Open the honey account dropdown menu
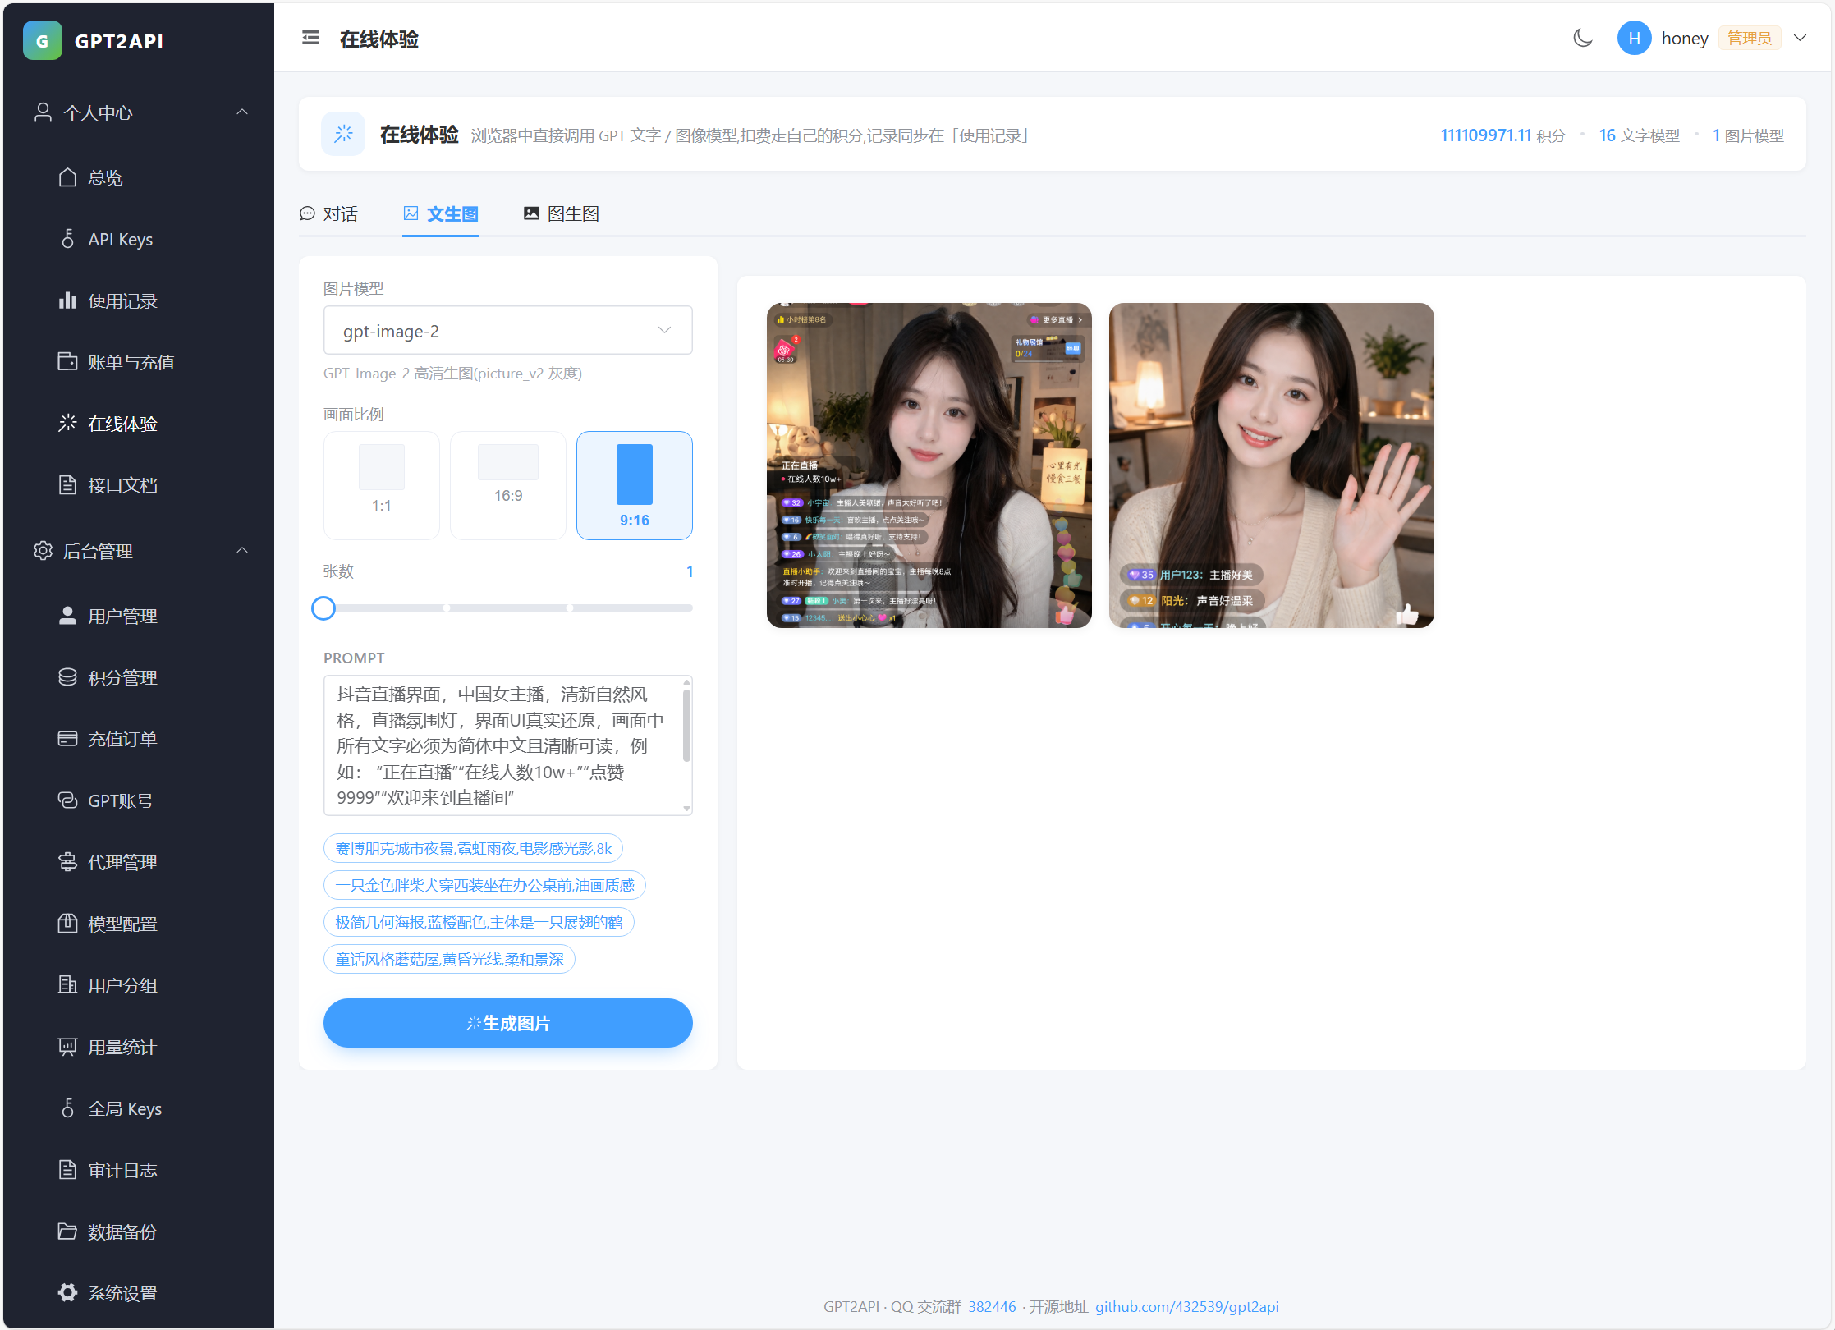Screen dimensions: 1835x1330 1801,38
